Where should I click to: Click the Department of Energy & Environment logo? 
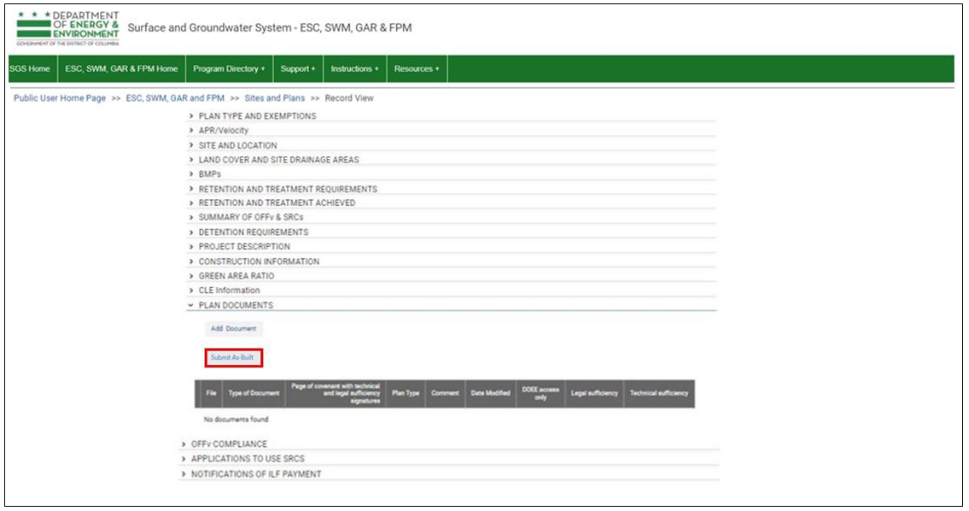point(67,28)
